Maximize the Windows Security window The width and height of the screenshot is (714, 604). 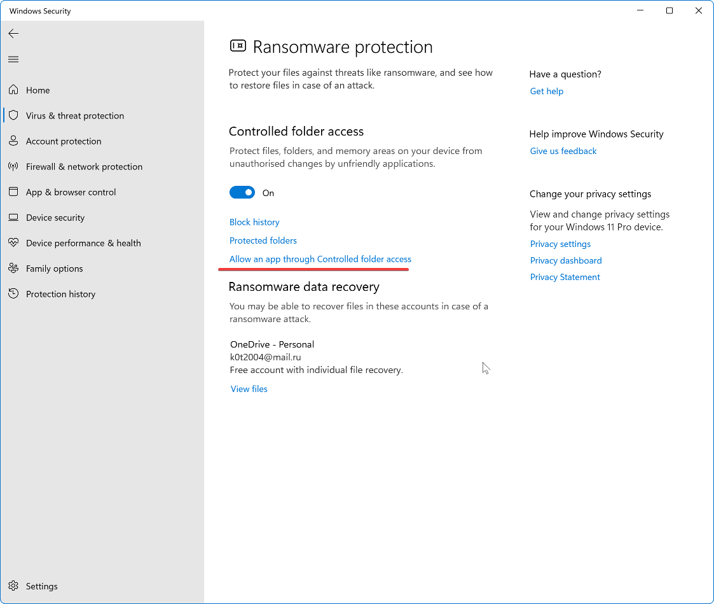coord(669,10)
